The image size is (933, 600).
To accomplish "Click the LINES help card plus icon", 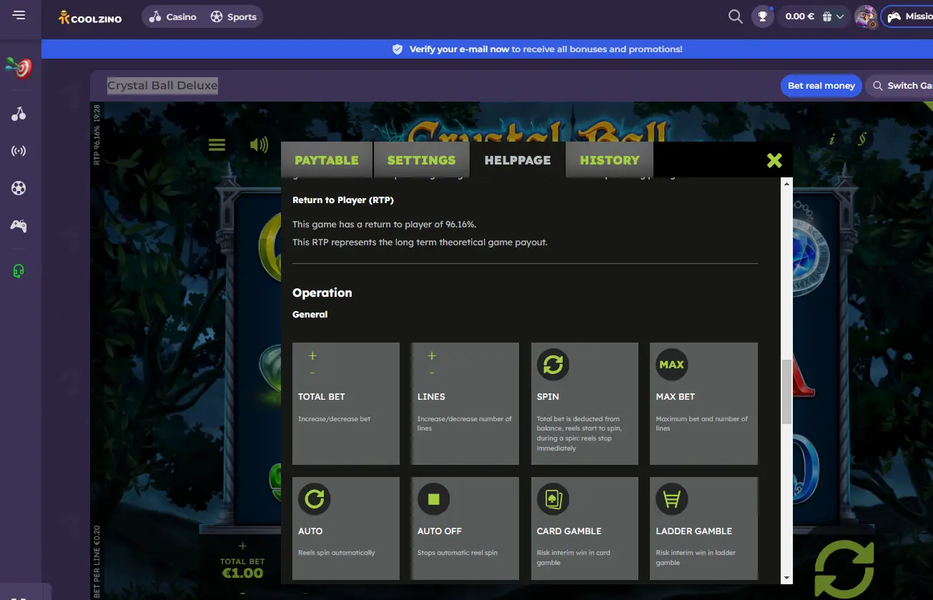I will click(x=431, y=355).
